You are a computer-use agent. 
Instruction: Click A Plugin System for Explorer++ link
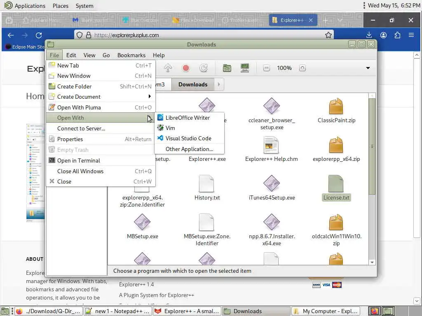pyautogui.click(x=156, y=295)
